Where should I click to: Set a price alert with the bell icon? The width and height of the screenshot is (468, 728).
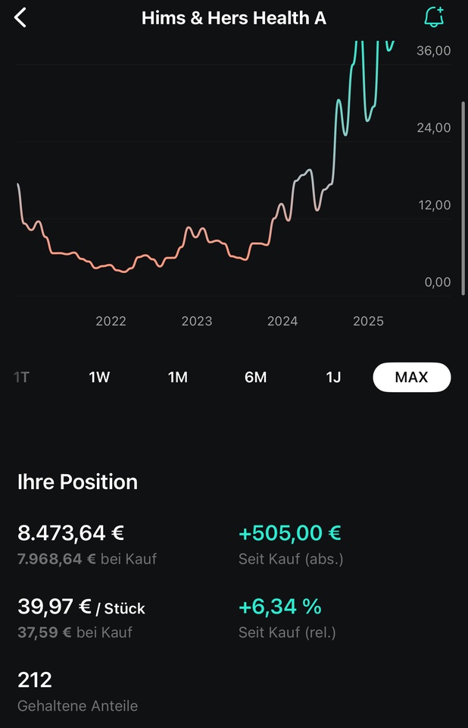(x=434, y=17)
